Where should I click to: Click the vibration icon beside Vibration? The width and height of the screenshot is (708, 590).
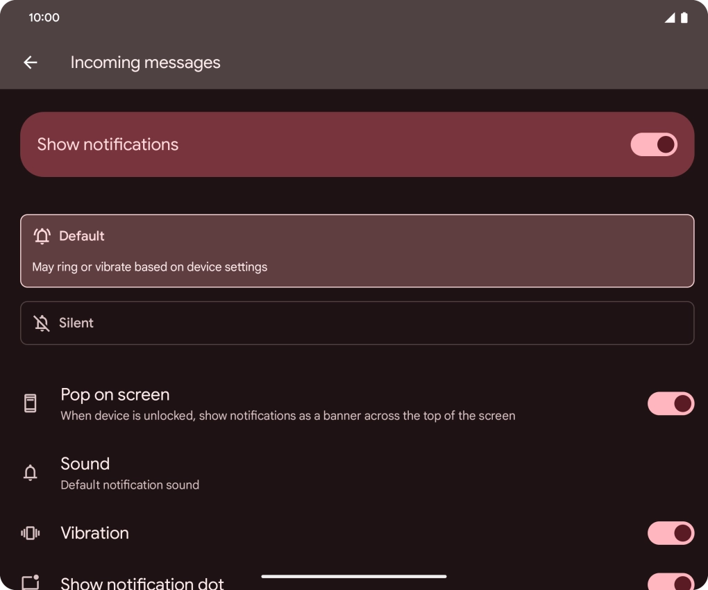click(x=30, y=533)
